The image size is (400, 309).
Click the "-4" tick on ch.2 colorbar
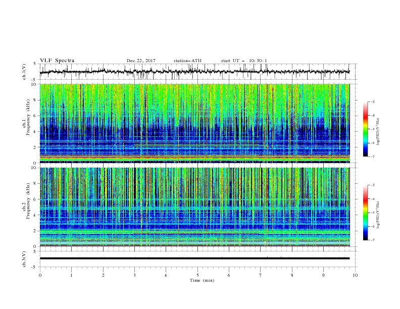tap(373, 199)
